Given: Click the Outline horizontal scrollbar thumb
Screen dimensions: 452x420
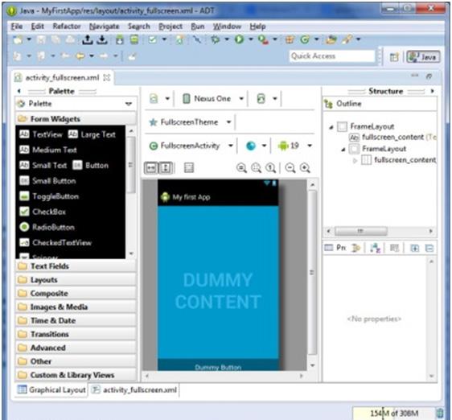Looking at the screenshot, I should coord(361,231).
